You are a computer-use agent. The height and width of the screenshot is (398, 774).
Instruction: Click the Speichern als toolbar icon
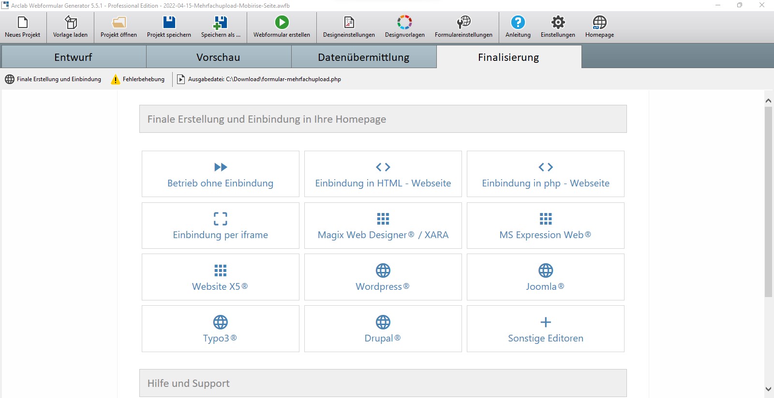[x=221, y=23]
